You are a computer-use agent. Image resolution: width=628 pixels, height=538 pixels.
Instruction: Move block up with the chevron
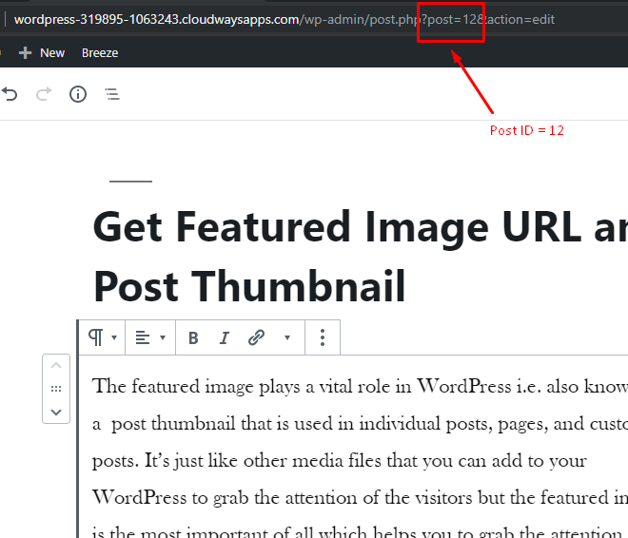point(56,366)
